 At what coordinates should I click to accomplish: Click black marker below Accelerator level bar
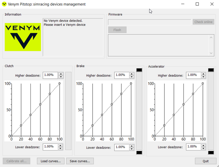211,153
